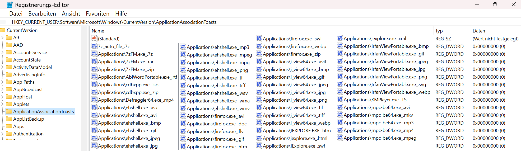521x151 pixels.
Task: Click the ehshell.exe_.mp3 value icon
Action: point(183,47)
